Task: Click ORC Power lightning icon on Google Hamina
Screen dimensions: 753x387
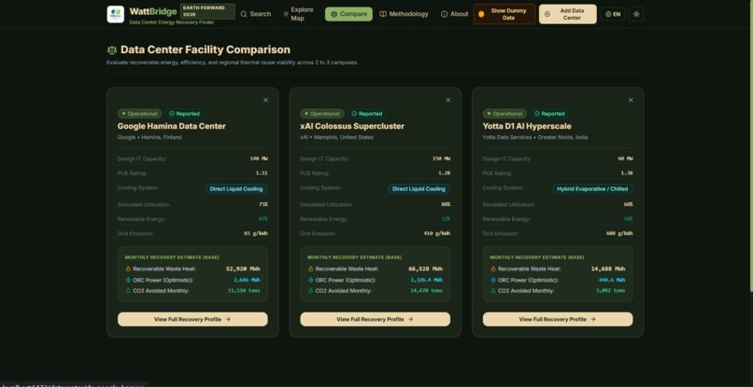Action: point(128,280)
